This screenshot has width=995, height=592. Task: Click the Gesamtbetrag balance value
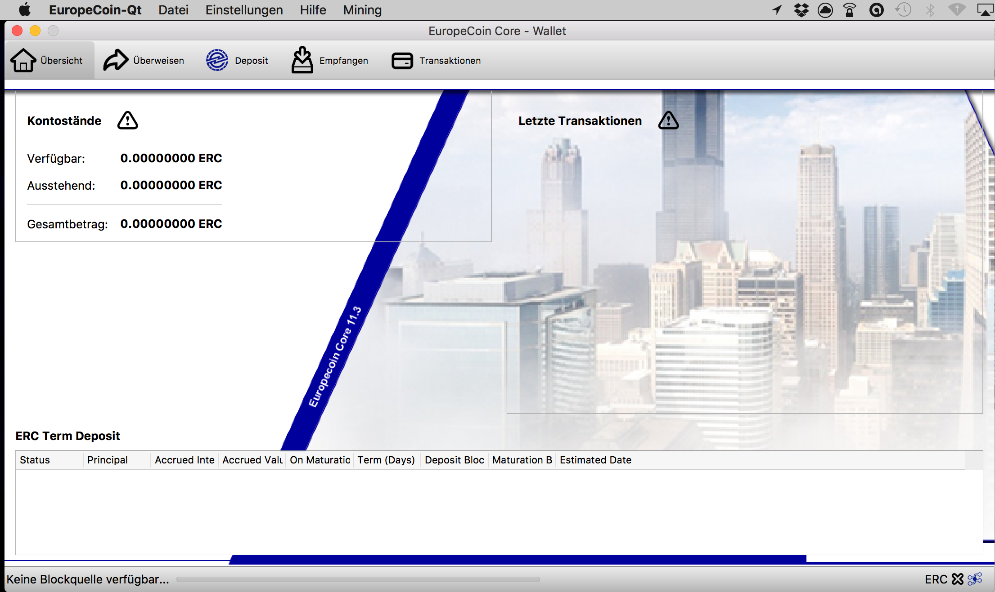171,224
